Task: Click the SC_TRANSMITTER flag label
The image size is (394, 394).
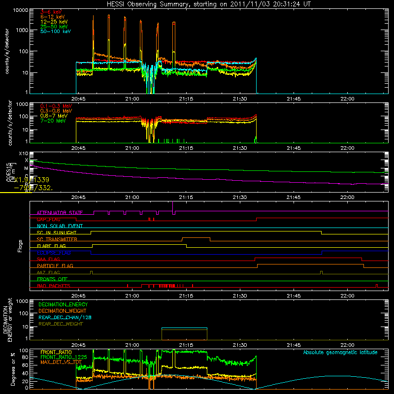Action: coord(57,239)
